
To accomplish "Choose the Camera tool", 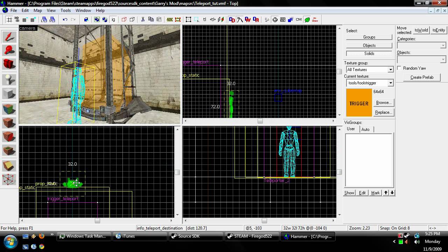I will click(x=9, y=64).
